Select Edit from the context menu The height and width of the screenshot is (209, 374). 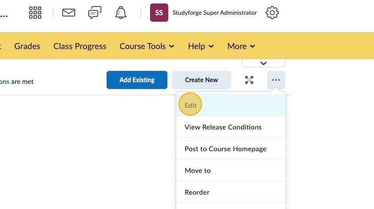click(191, 105)
